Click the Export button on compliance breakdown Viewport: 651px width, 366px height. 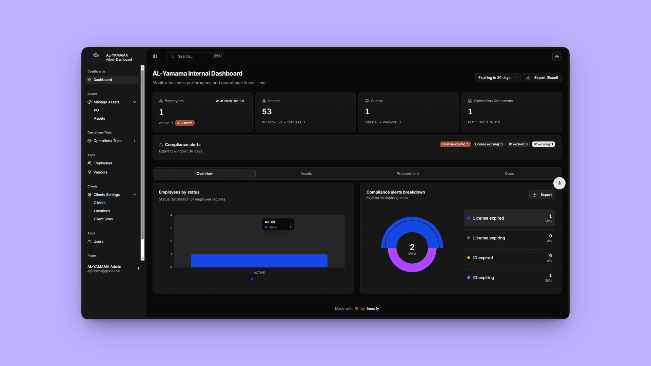point(542,195)
